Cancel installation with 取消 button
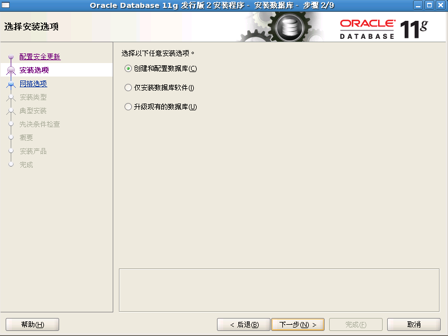 (414, 325)
